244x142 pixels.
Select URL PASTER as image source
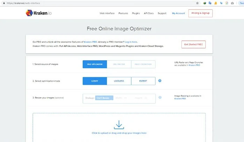[x=119, y=64]
